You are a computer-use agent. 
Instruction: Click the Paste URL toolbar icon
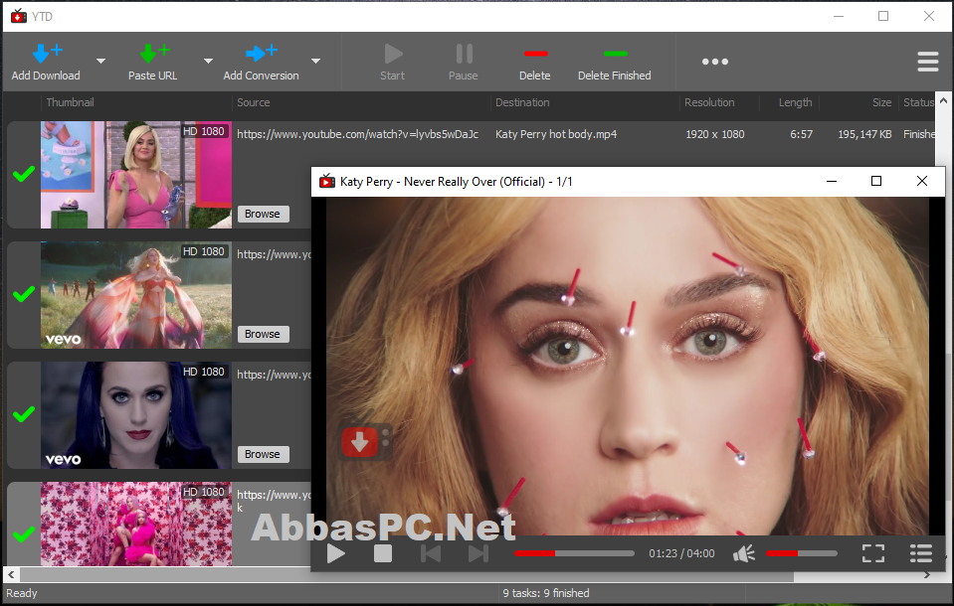pos(154,54)
